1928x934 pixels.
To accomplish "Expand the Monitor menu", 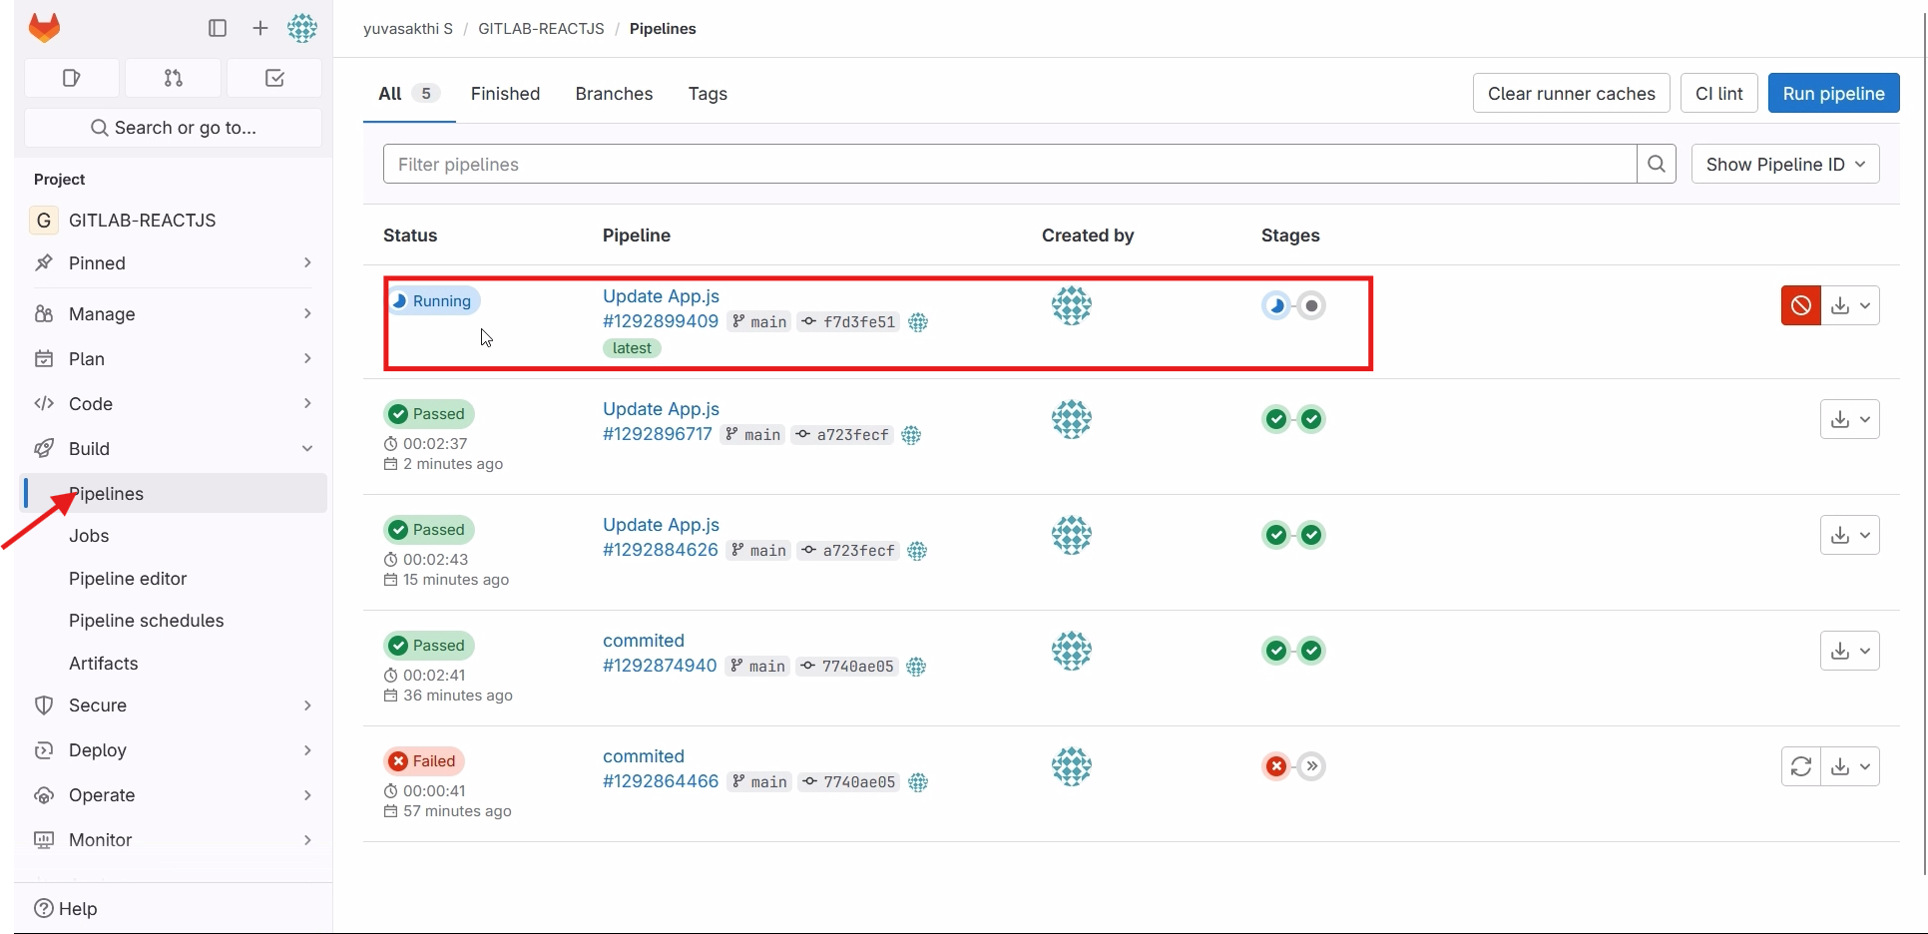I will click(x=174, y=839).
